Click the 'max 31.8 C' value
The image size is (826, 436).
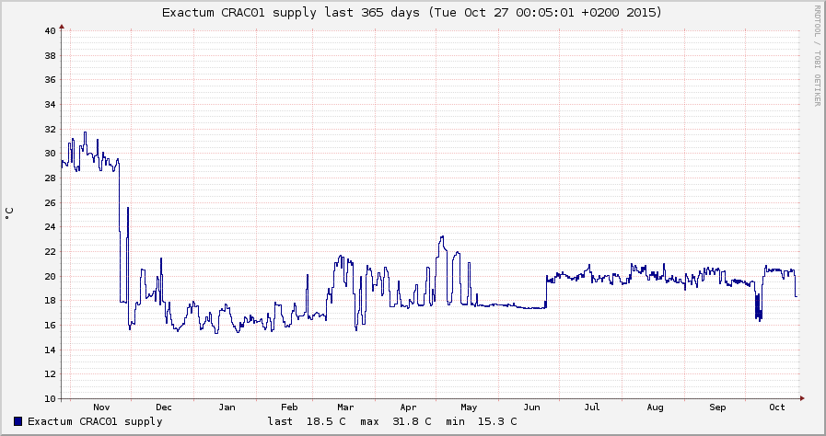[x=396, y=421]
